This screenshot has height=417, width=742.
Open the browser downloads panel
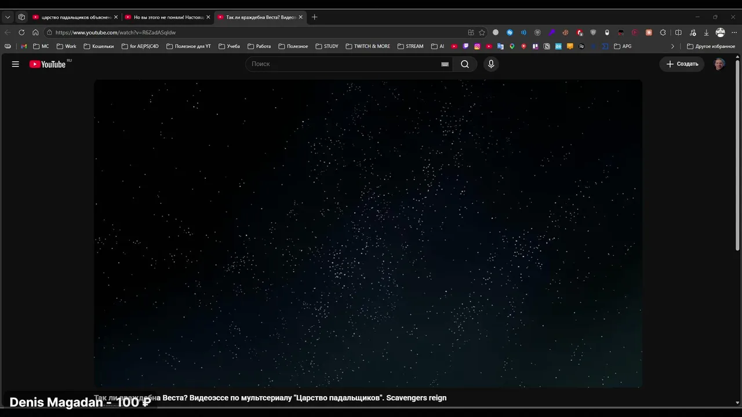[706, 32]
